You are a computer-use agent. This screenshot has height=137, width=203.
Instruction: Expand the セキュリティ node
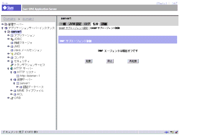9,61
